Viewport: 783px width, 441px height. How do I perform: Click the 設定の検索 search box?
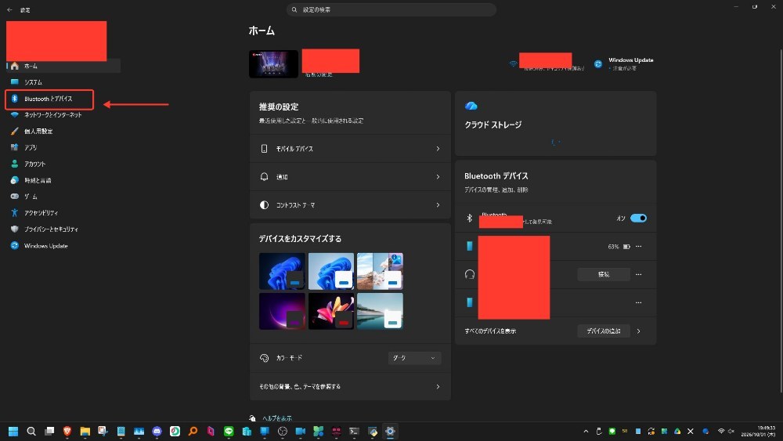coord(391,9)
